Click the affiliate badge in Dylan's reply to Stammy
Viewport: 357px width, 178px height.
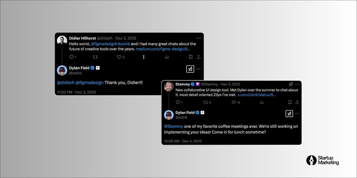pyautogui.click(x=202, y=113)
